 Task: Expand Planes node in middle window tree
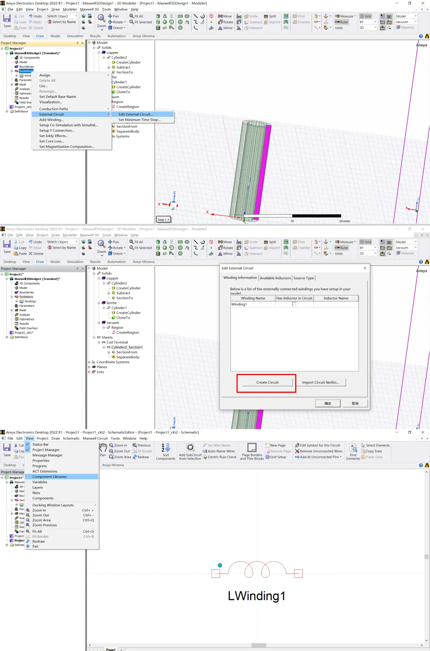coord(89,367)
